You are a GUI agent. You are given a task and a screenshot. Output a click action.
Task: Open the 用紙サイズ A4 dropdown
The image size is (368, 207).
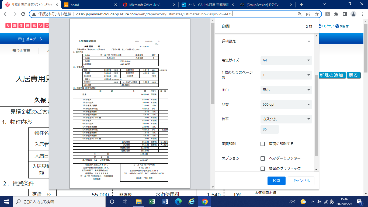(x=286, y=60)
